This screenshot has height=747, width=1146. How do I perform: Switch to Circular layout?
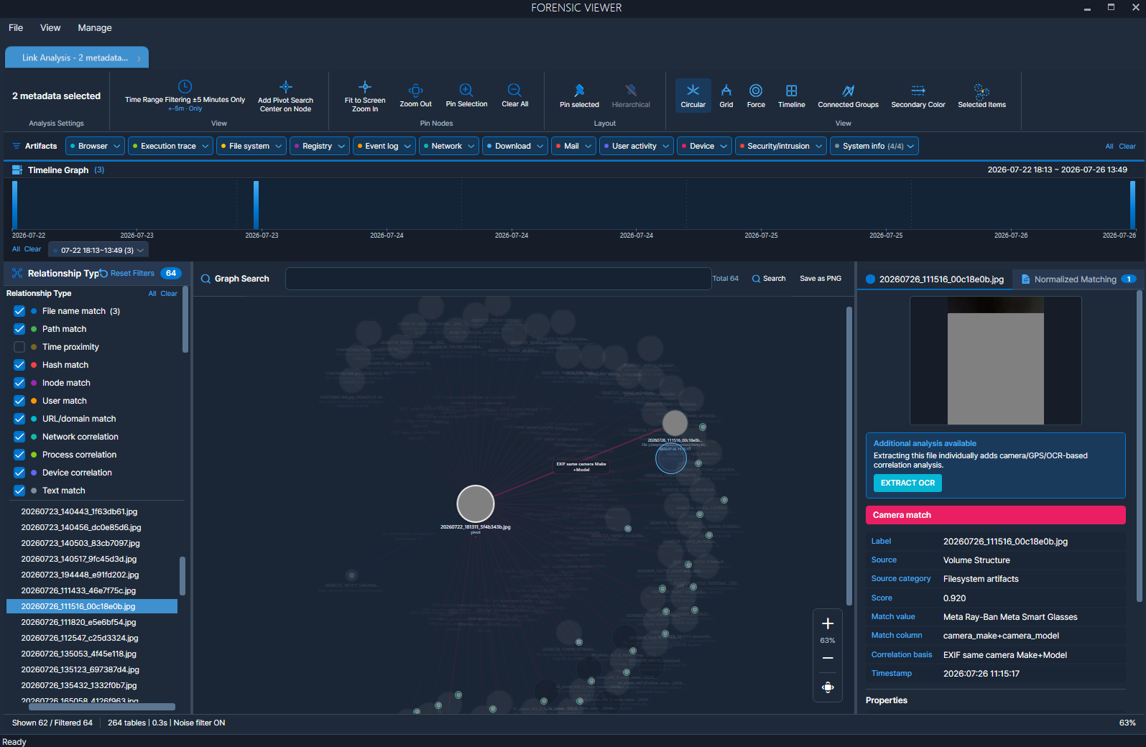tap(693, 96)
